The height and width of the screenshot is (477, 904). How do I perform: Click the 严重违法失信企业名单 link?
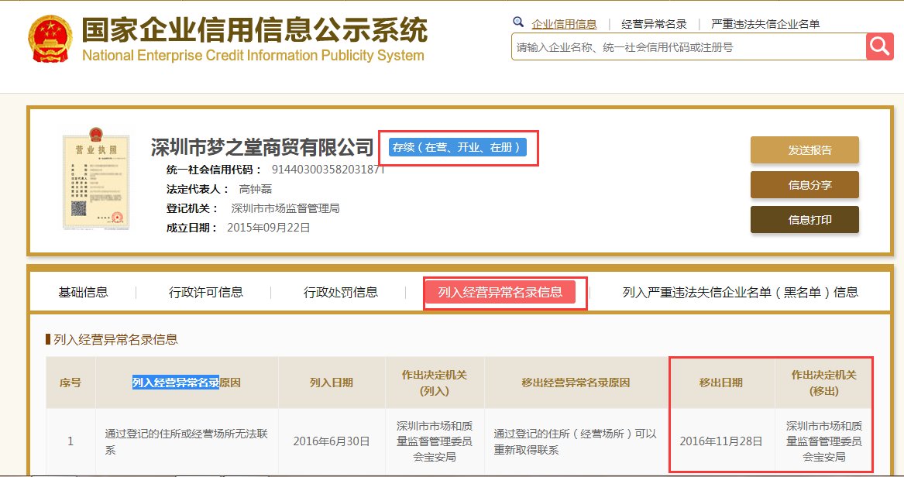[765, 22]
